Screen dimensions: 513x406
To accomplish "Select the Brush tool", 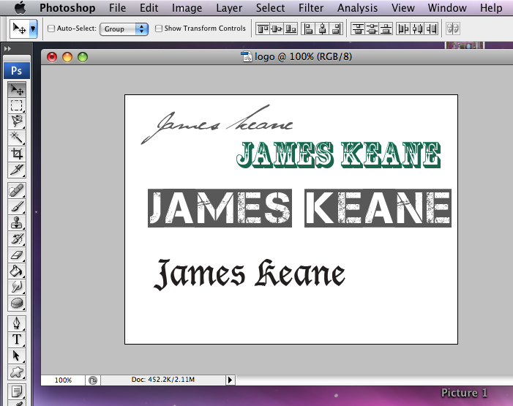I will point(17,207).
